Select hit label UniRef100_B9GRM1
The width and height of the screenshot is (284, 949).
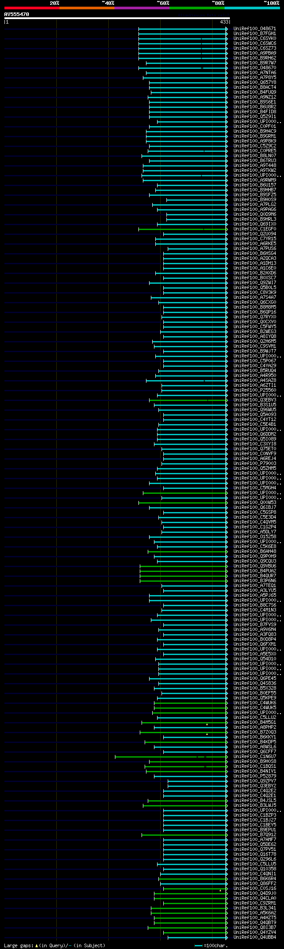pyautogui.click(x=255, y=136)
